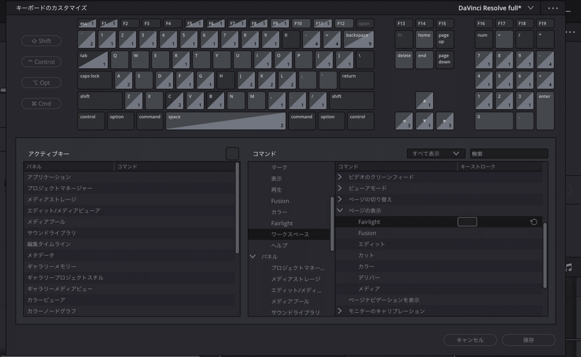
Task: Collapse the パネル category tree
Action: pyautogui.click(x=253, y=257)
